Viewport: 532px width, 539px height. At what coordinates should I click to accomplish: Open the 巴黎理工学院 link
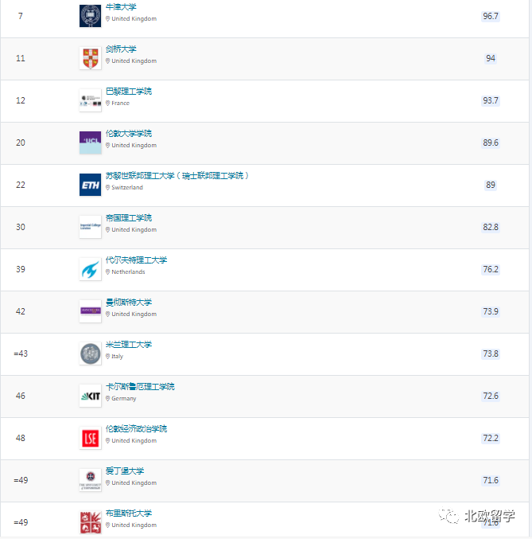[129, 92]
